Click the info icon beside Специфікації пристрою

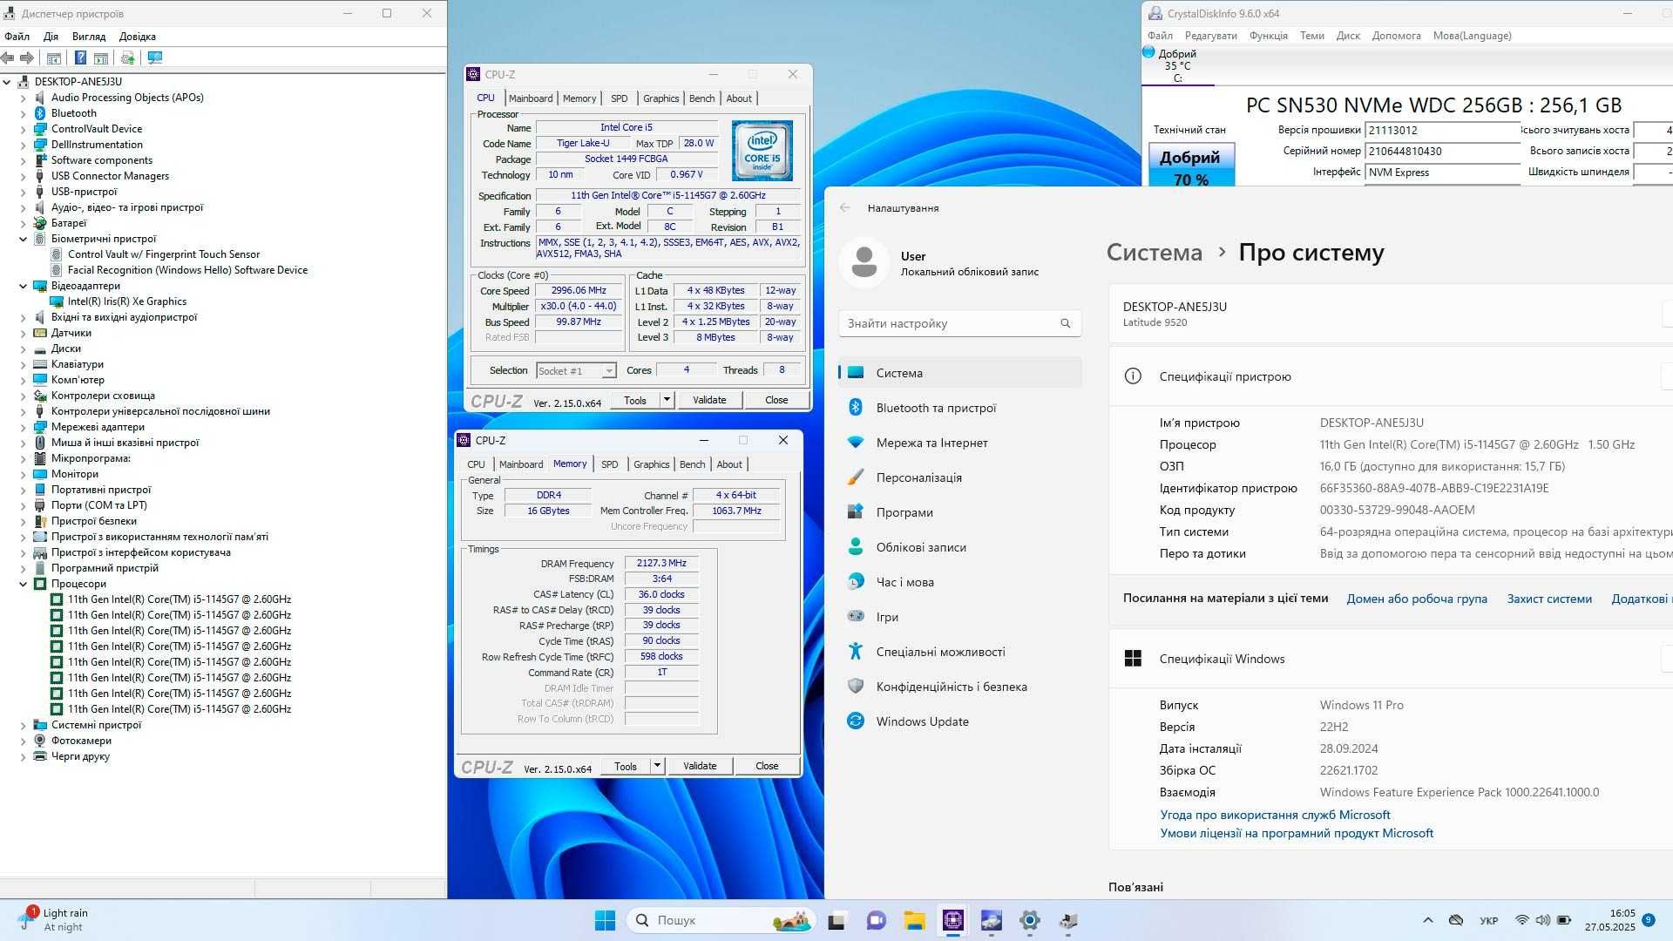pos(1133,376)
